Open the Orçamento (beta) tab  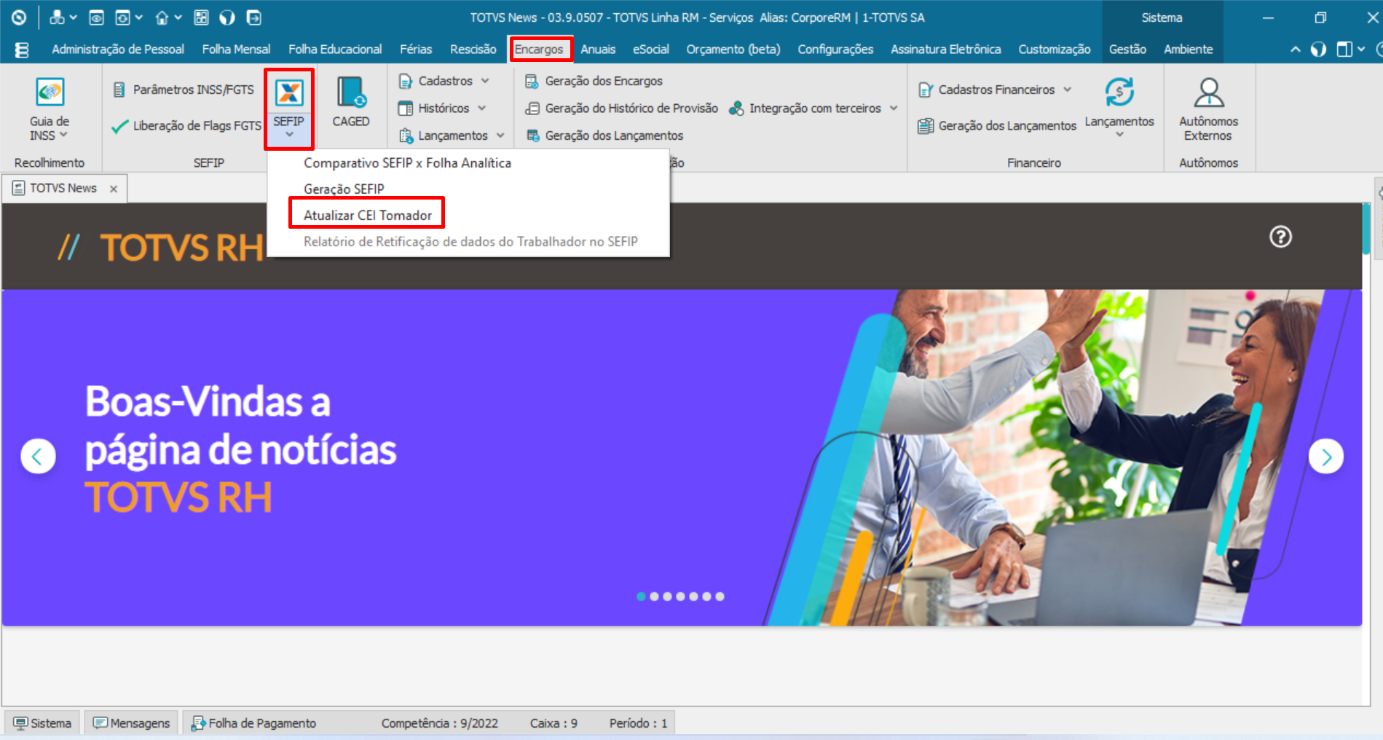tap(733, 50)
